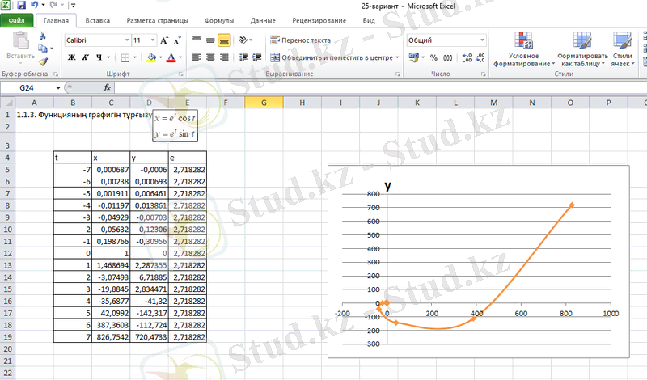This screenshot has height=380, width=647.
Task: Click the Перенос текста wrap text button
Action: pos(300,40)
